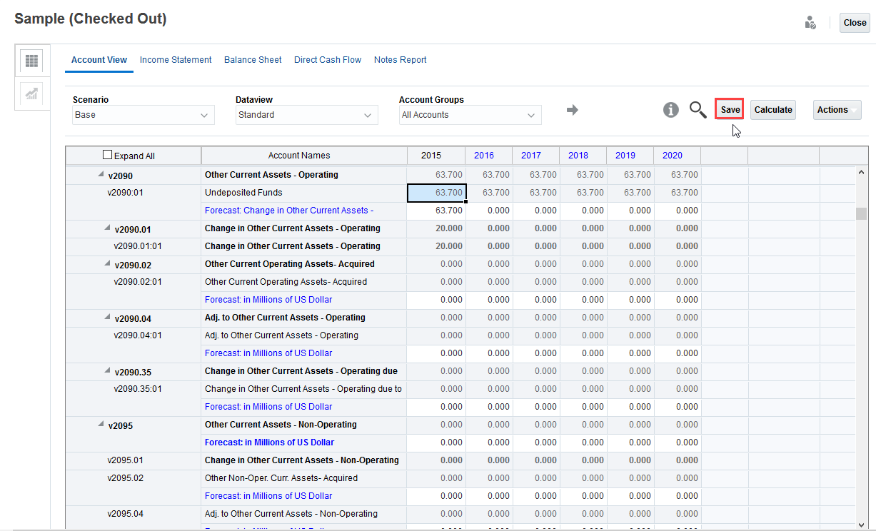Viewport: 876px width, 531px height.
Task: Open the Dataview dropdown showing Standard
Action: point(306,115)
